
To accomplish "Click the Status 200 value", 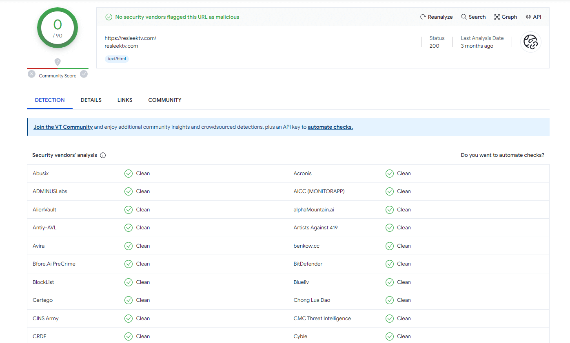I will coord(434,46).
